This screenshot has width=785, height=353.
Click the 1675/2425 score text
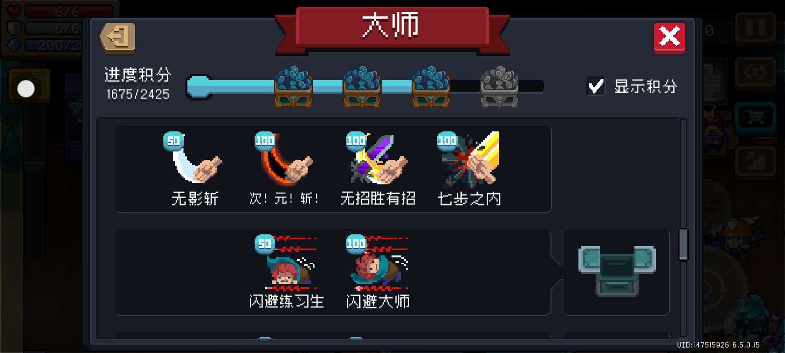pyautogui.click(x=138, y=94)
